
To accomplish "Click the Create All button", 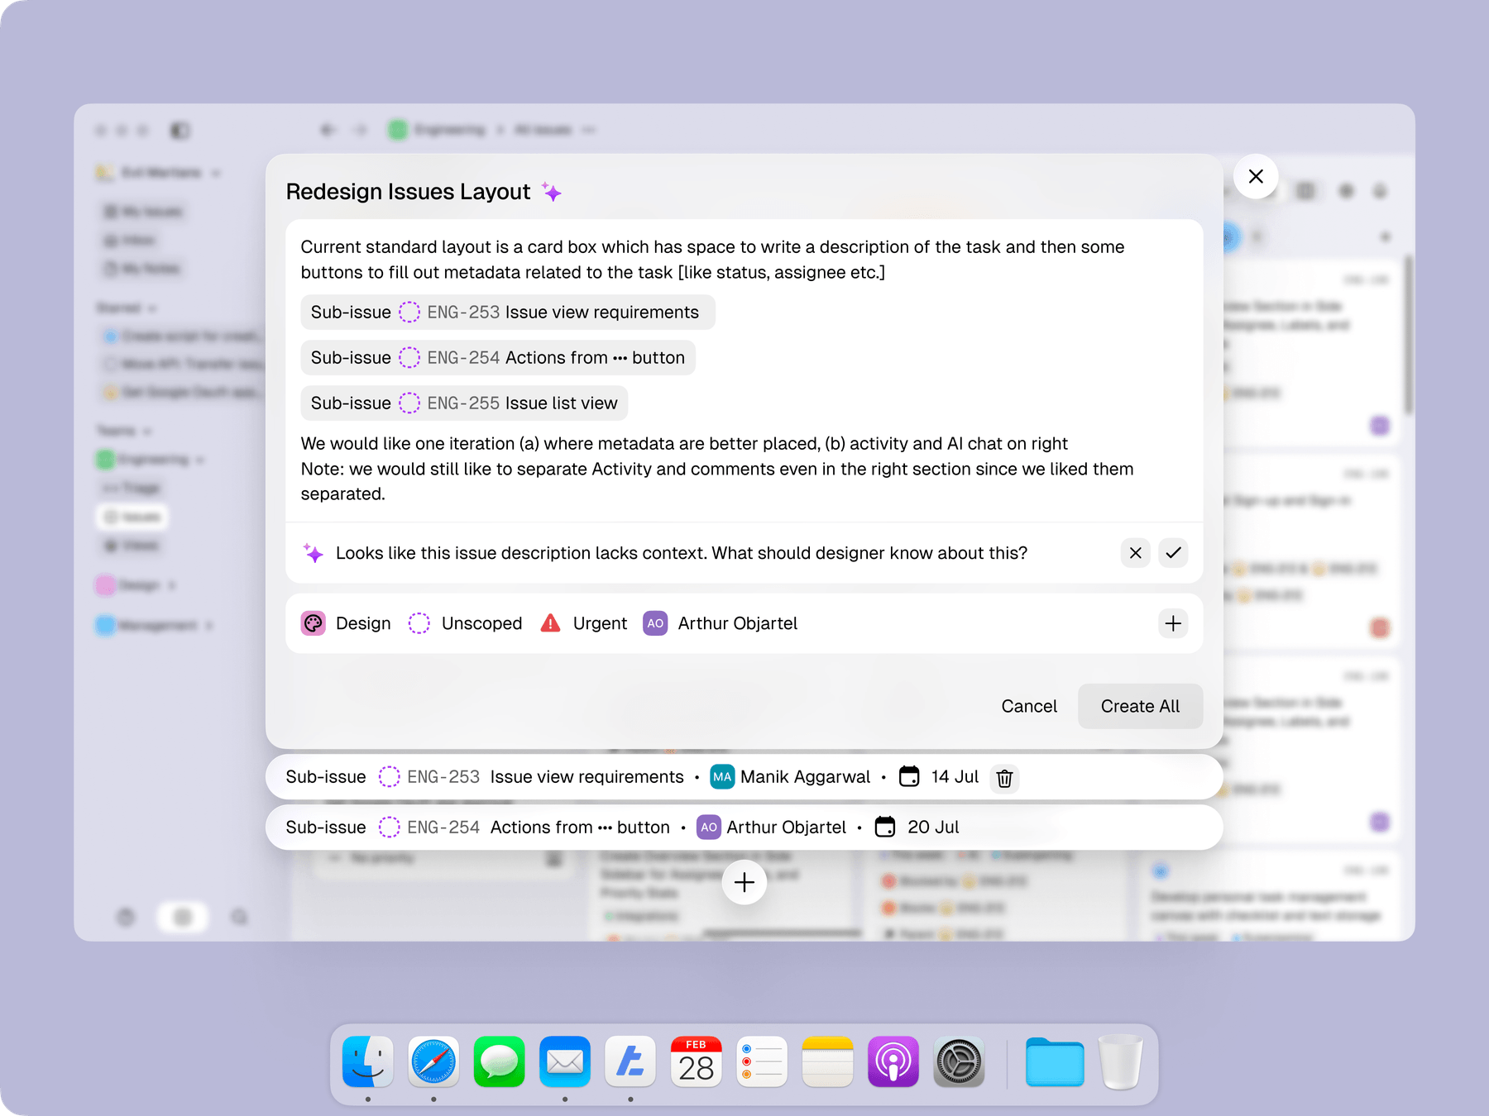I will (x=1139, y=706).
